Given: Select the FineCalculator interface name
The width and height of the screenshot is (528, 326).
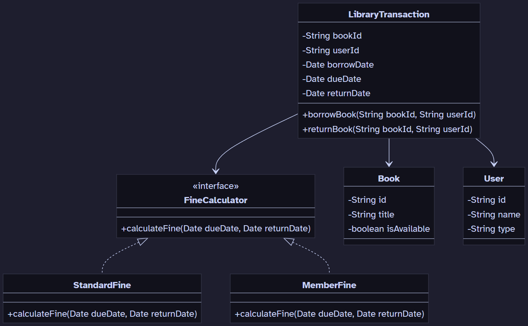Looking at the screenshot, I should click(216, 200).
